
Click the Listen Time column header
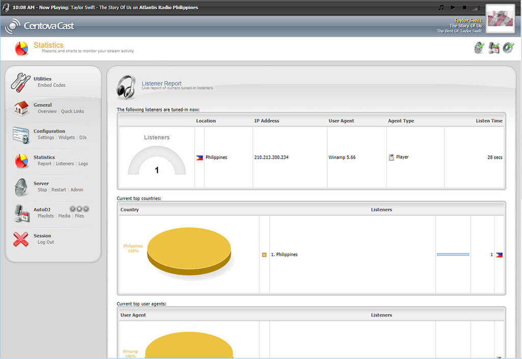click(x=489, y=121)
